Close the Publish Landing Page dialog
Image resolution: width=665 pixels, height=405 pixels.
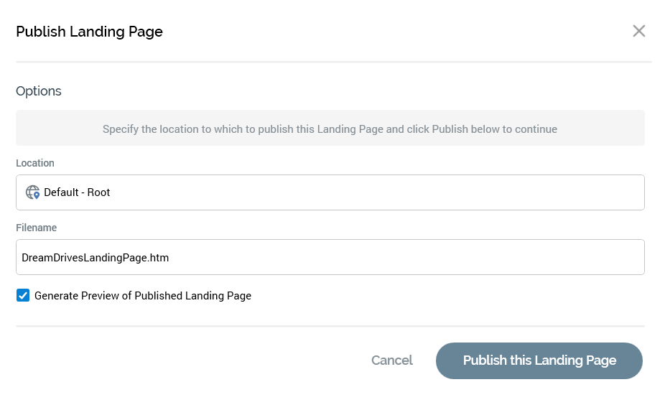[638, 31]
